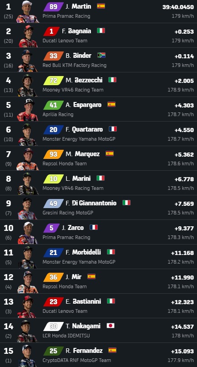Click the light blue number 49 badge

click(53, 204)
